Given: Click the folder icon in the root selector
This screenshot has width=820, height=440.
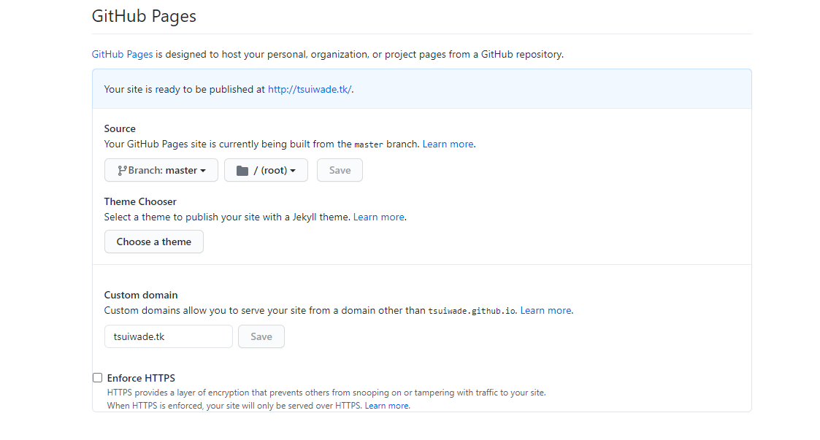Looking at the screenshot, I should pos(242,171).
